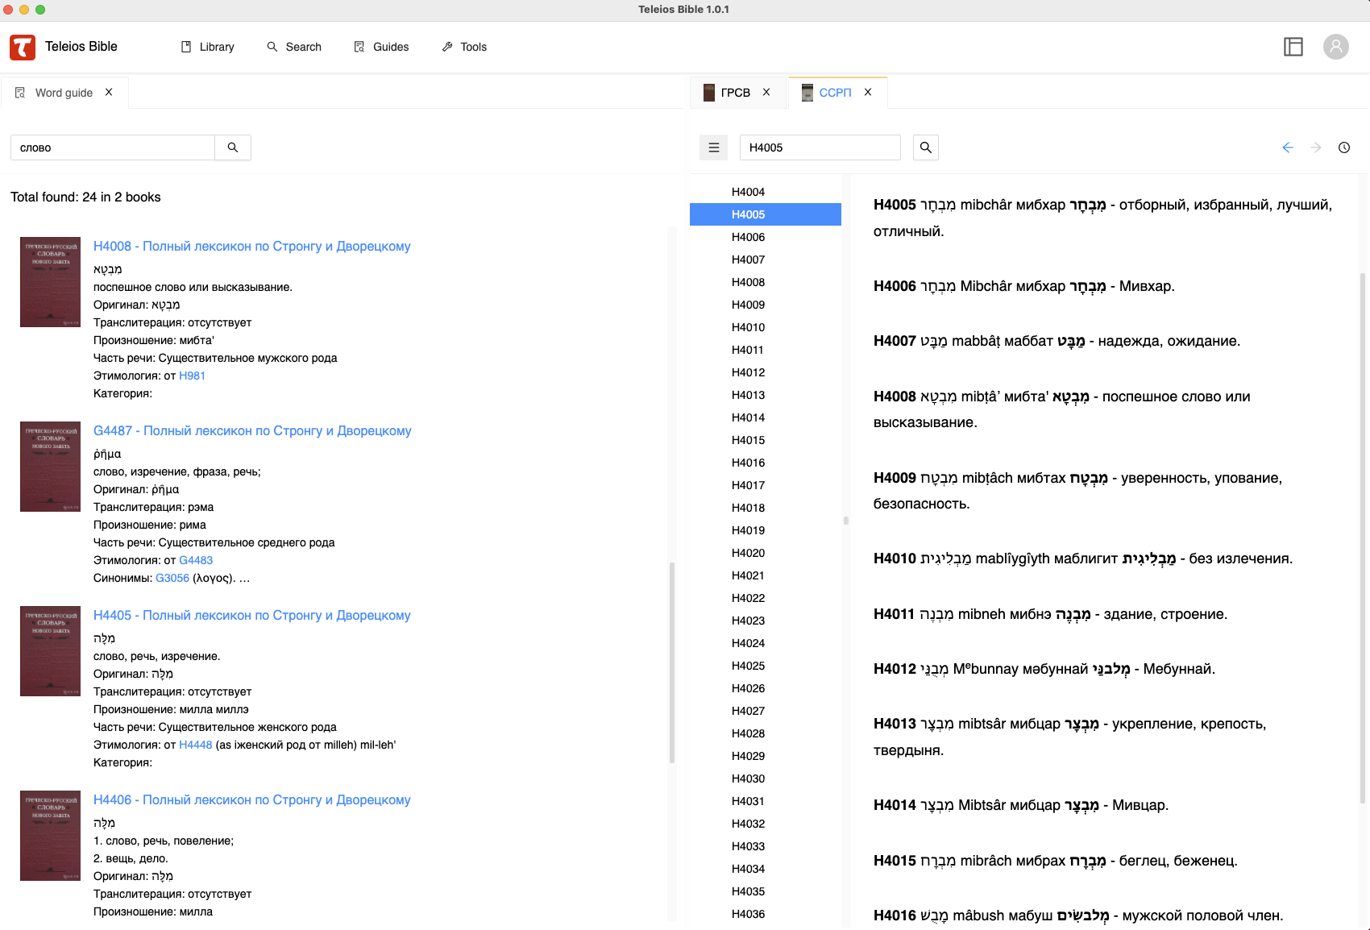Toggle the dictionary entry list hamburger icon

coord(713,147)
